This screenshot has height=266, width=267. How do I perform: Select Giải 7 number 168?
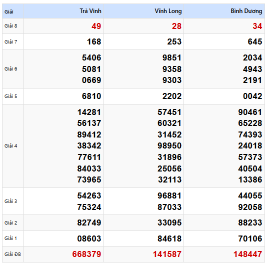pos(94,41)
